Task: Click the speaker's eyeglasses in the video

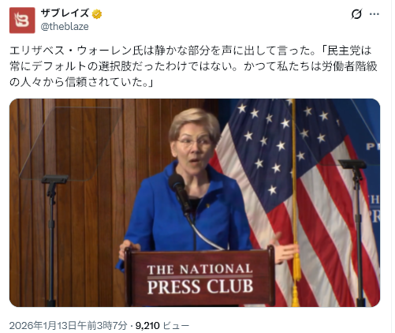Action: [x=194, y=142]
